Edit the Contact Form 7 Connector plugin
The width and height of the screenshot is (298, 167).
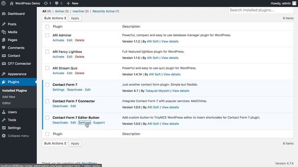74,106
